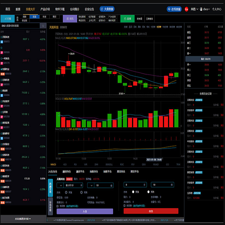This screenshot has width=225, height=225.
Task: Click the red Ex badge icon
Action: [x=186, y=9]
